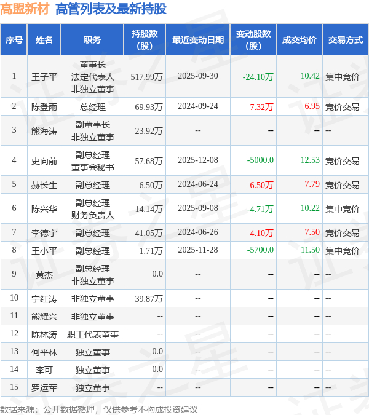Click the date 2024-06-26

pos(198,232)
